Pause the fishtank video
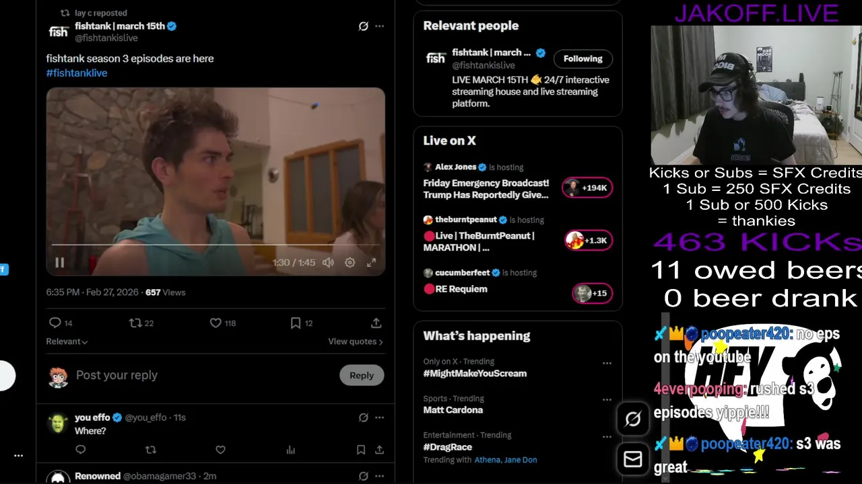 [59, 263]
